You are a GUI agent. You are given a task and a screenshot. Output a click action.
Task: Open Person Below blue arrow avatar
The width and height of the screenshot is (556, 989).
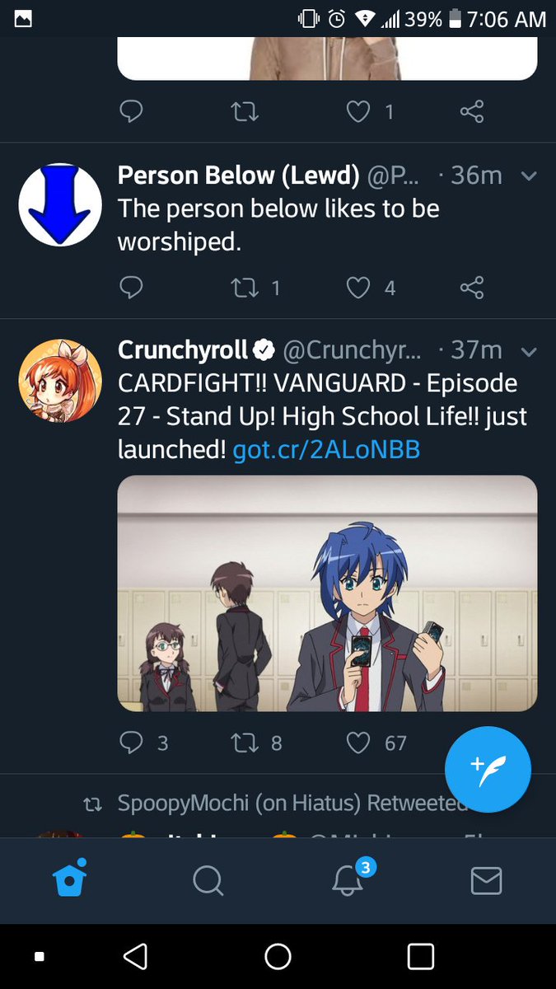60,205
